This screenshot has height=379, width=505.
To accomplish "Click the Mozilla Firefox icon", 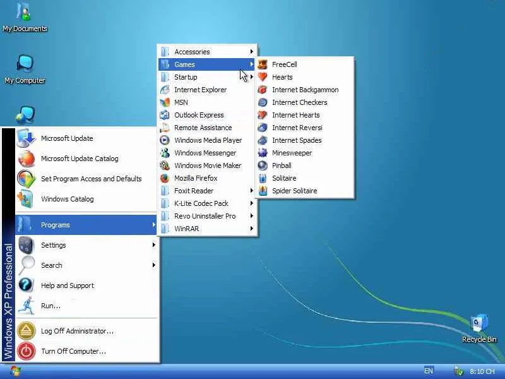I will pos(165,178).
